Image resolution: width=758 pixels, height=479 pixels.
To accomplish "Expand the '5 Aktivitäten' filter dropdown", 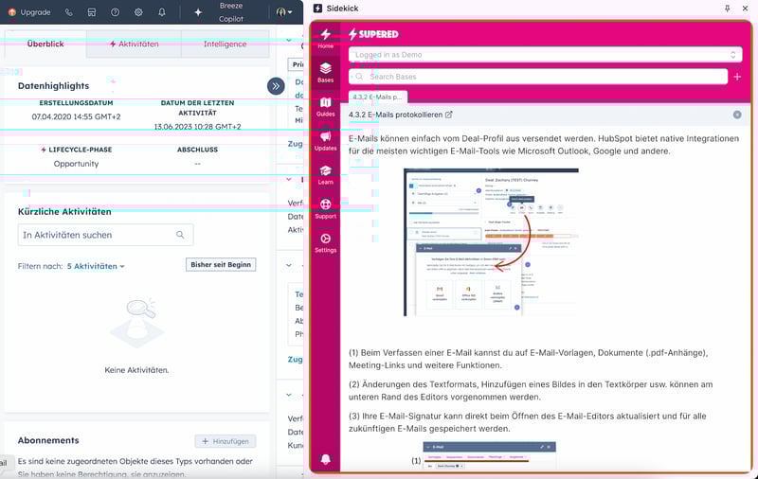I will click(x=96, y=266).
